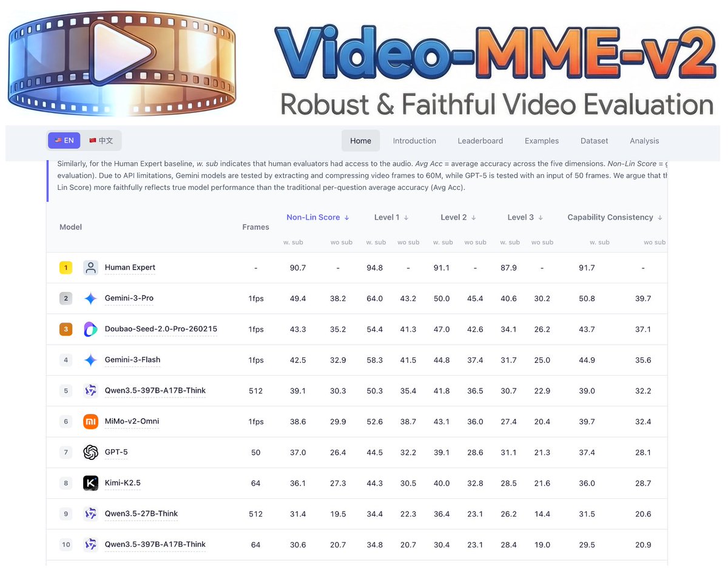Screen dimensions: 728x582
Task: Click Gemini-3-Flash Level 1 score 58.3
Action: [x=374, y=360]
